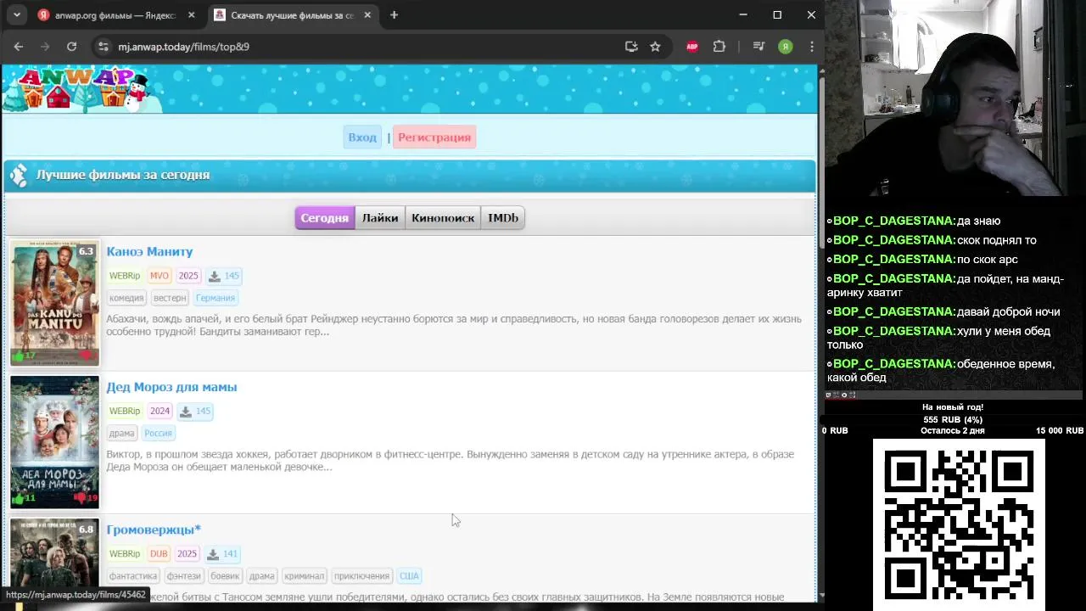View site information icon in the address bar
The height and width of the screenshot is (611, 1086).
pyautogui.click(x=103, y=47)
